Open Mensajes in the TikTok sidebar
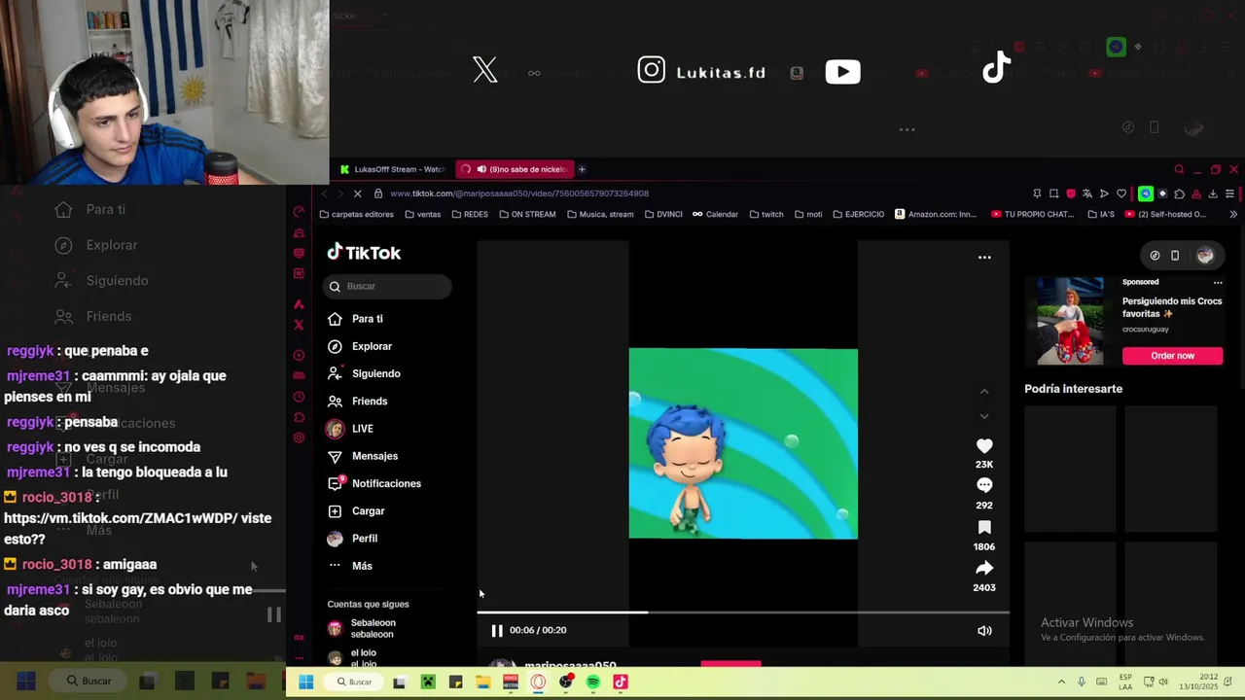This screenshot has height=700, width=1245. [363, 456]
